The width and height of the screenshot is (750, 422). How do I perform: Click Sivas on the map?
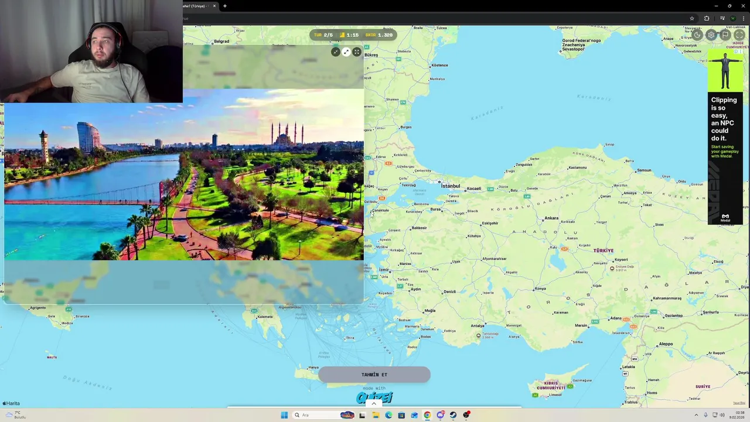click(x=659, y=224)
